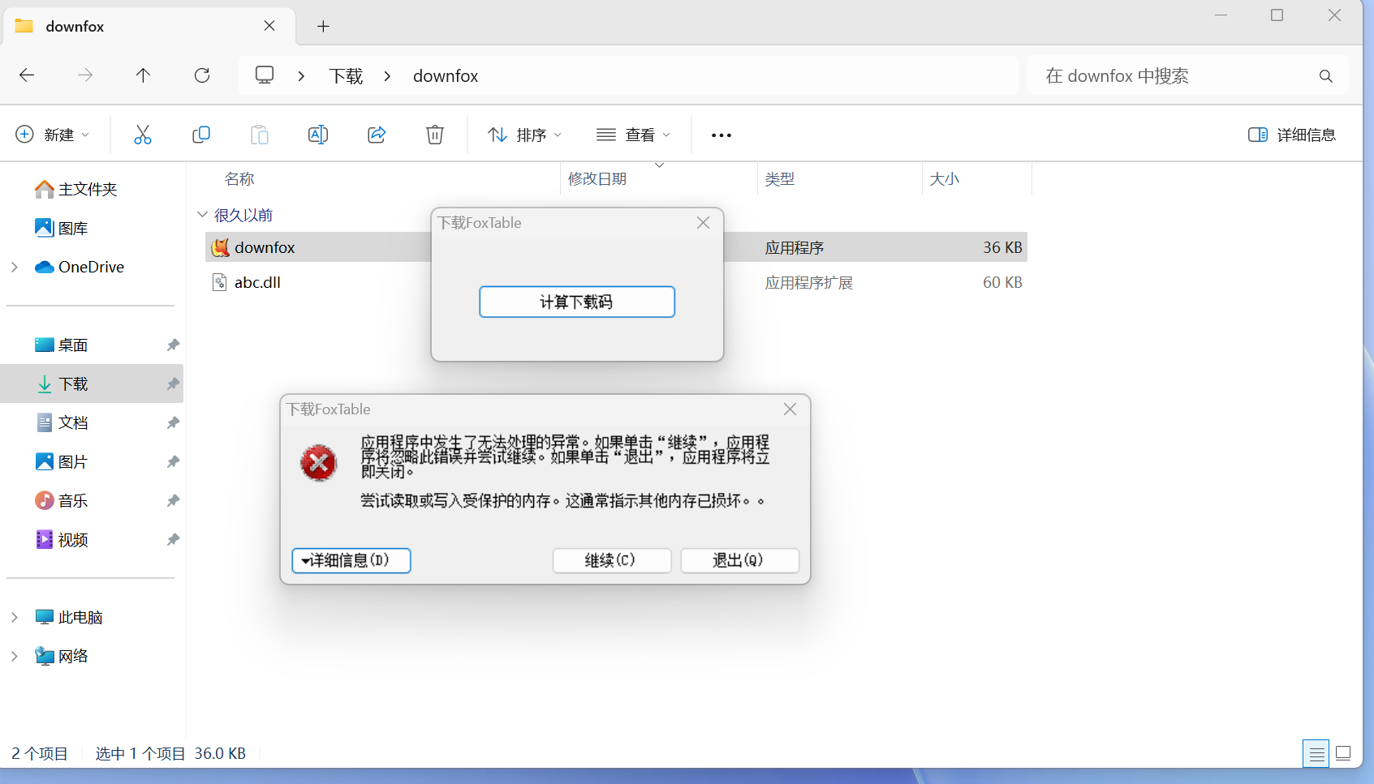Click the Share icon in toolbar
The image size is (1374, 784).
tap(377, 135)
